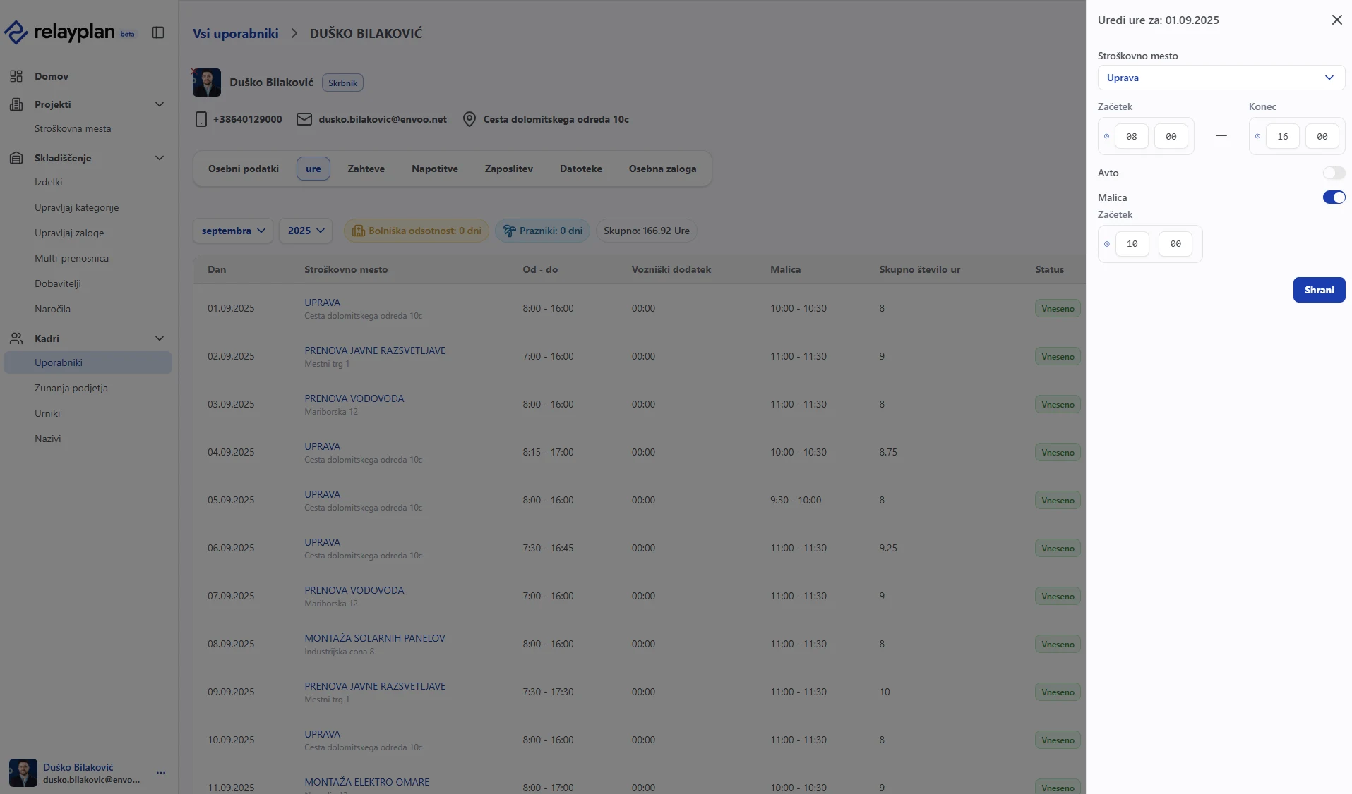The image size is (1352, 794).
Task: Click the Projekti building icon
Action: click(16, 104)
